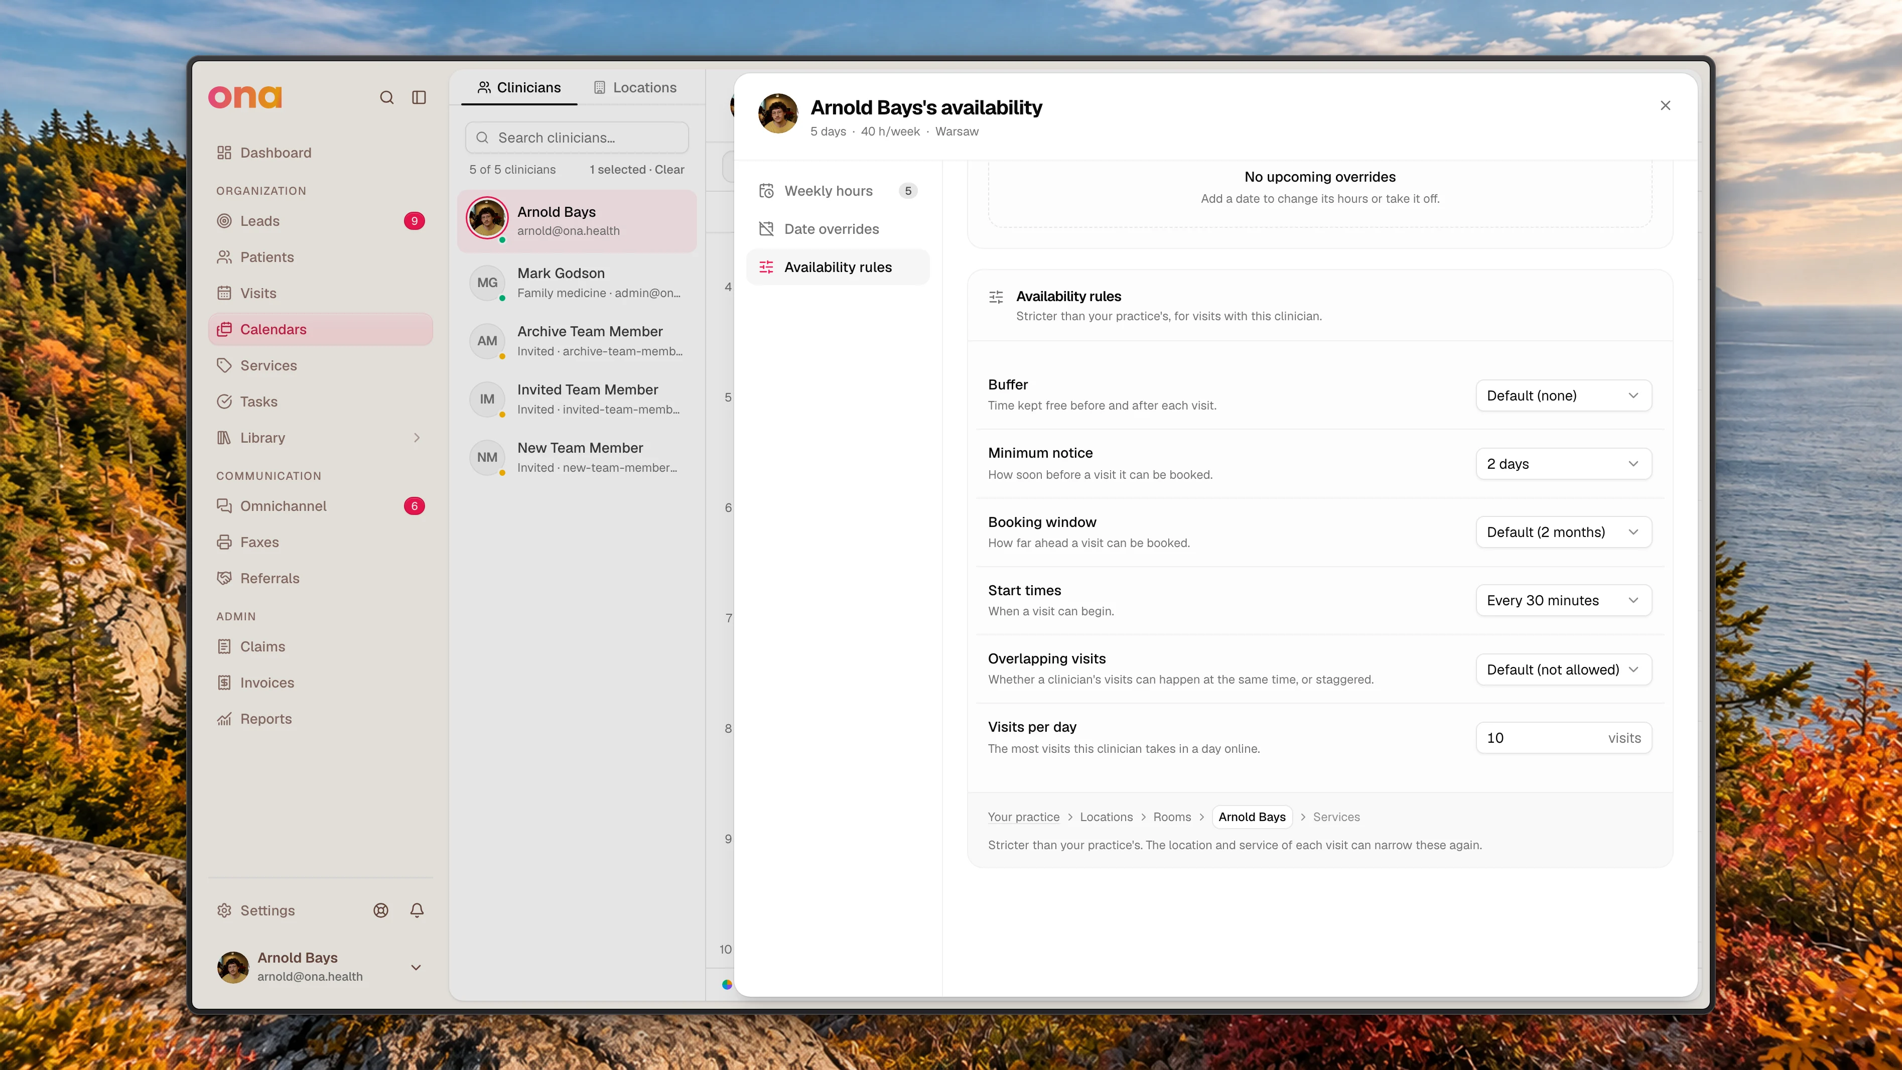Viewport: 1902px width, 1070px height.
Task: Open the Booking window dropdown
Action: (x=1563, y=532)
